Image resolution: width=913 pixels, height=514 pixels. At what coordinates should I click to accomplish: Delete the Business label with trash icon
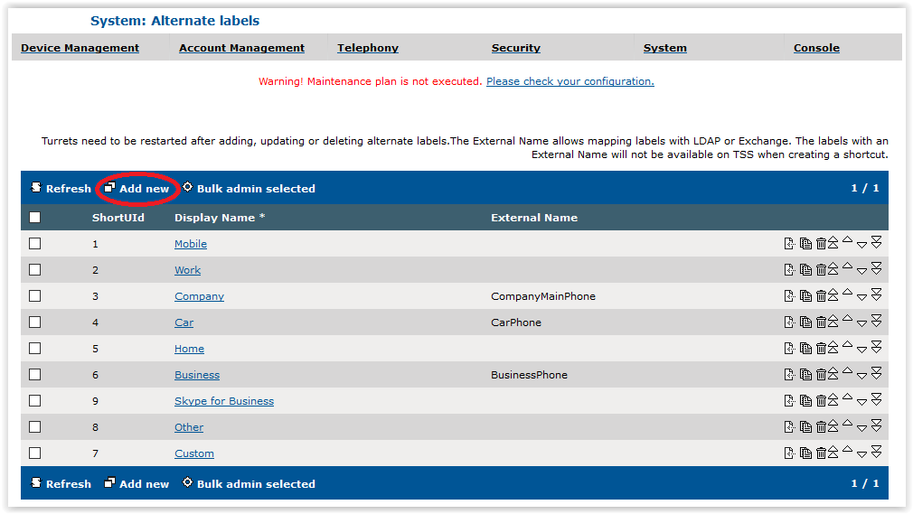(821, 374)
